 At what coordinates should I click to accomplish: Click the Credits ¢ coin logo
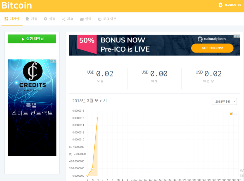[33, 71]
